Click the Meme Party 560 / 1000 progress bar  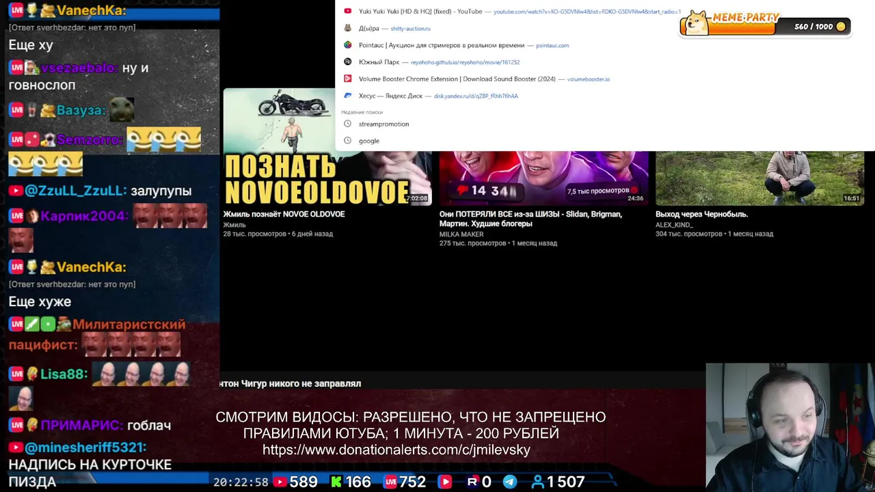click(x=765, y=27)
